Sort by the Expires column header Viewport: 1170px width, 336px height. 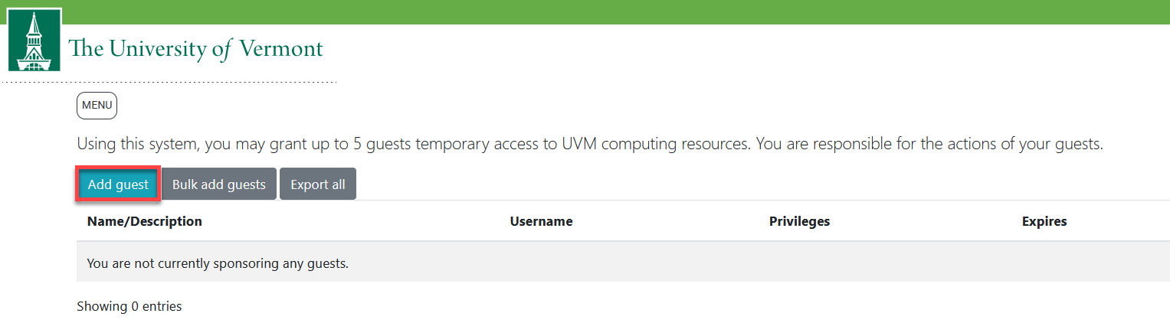[x=1044, y=221]
